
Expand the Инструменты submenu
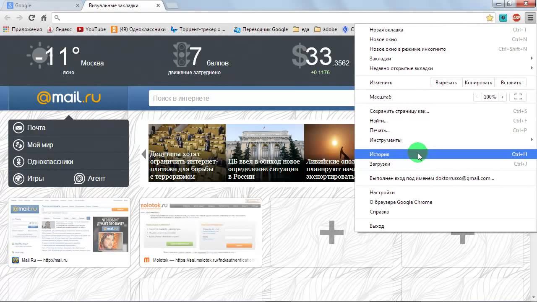[x=446, y=140]
